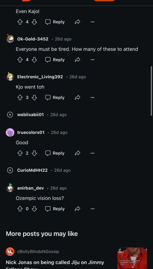153x269 pixels.
Task: Reply to anirban_dev's comment
Action: pyautogui.click(x=55, y=209)
